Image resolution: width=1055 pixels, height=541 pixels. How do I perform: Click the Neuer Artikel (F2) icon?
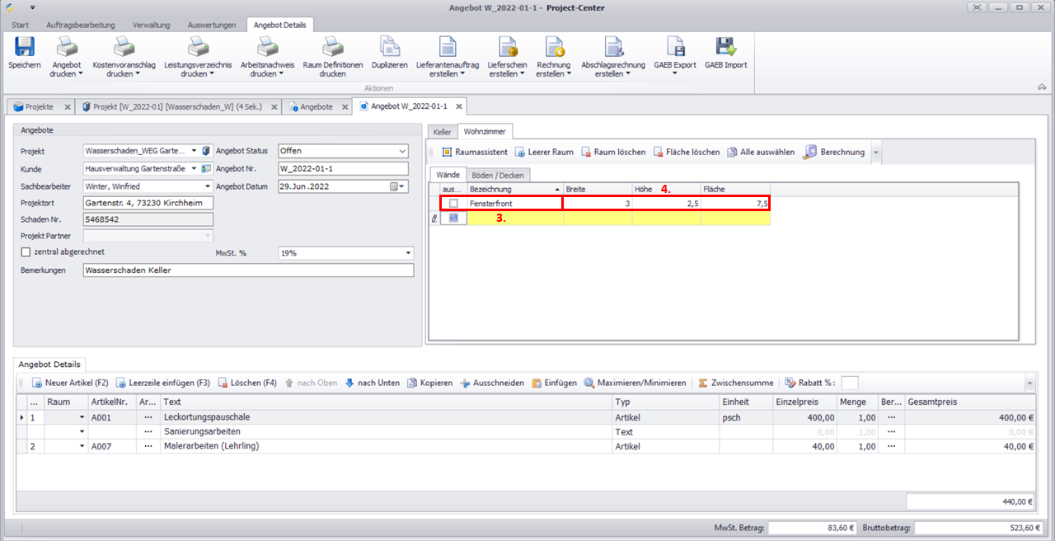tap(37, 383)
